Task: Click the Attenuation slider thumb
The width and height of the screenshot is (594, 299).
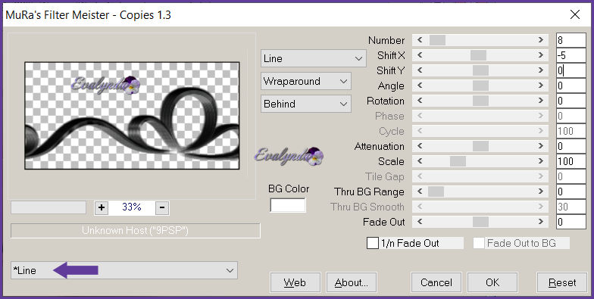Action: (x=480, y=146)
